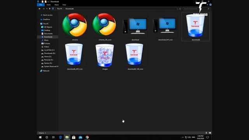The width and height of the screenshot is (249, 140).
Task: Select the second chrome icon file thumbnail
Action: point(105,25)
